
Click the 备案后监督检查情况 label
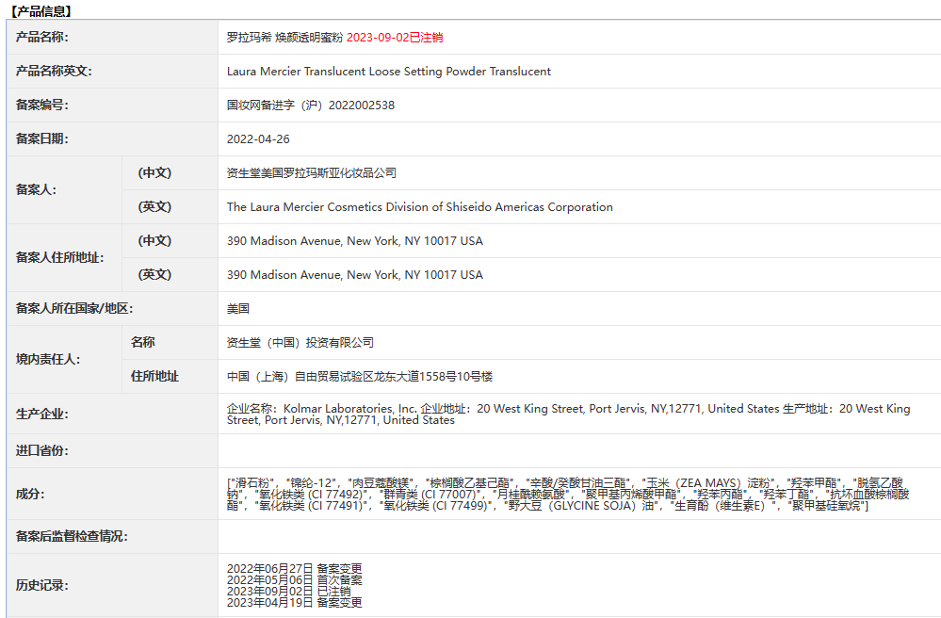pyautogui.click(x=72, y=536)
